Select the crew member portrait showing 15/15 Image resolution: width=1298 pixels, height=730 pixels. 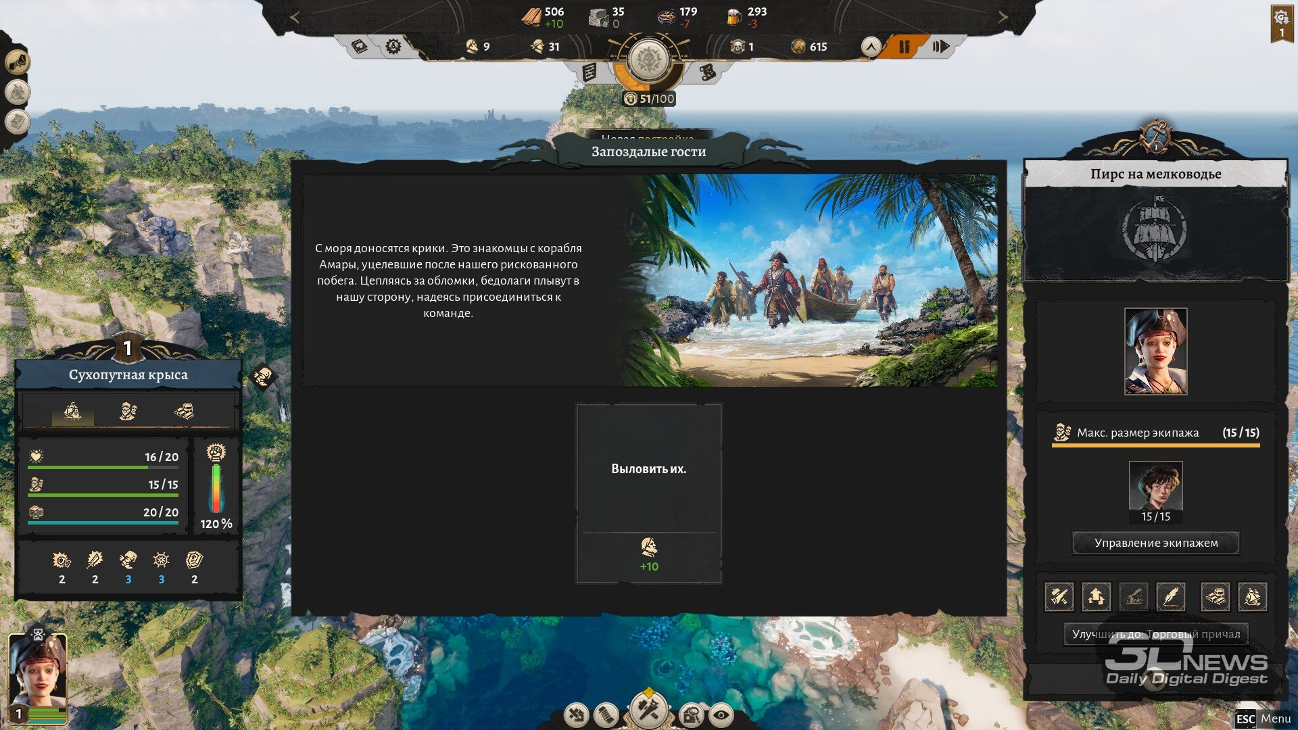point(1156,492)
